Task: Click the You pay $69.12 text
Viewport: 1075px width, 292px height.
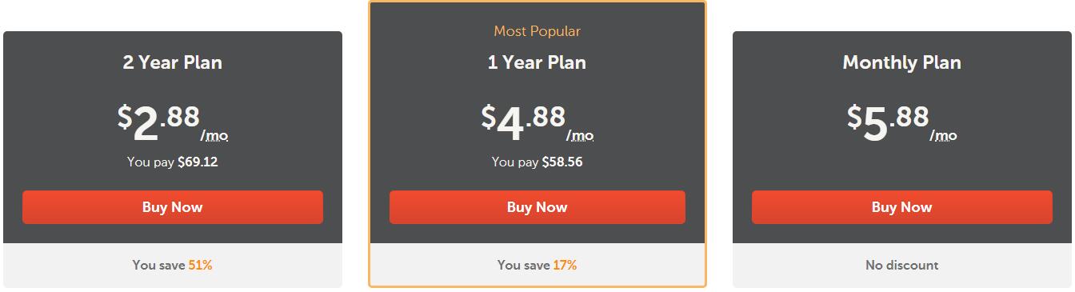Action: (x=173, y=162)
